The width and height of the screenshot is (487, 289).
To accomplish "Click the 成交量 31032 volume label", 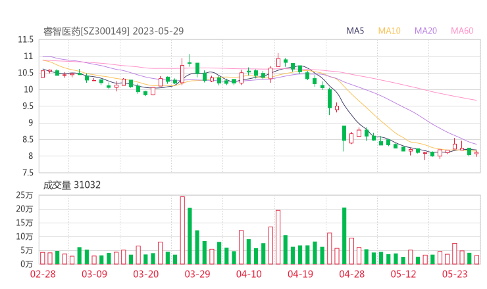I will (x=72, y=185).
